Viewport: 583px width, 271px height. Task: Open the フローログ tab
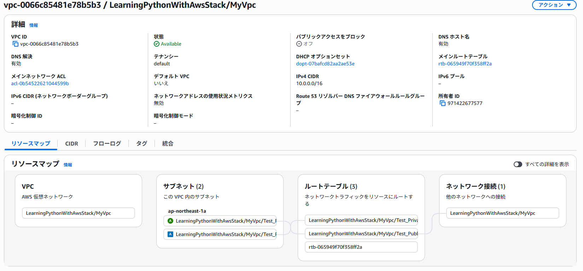(x=107, y=143)
